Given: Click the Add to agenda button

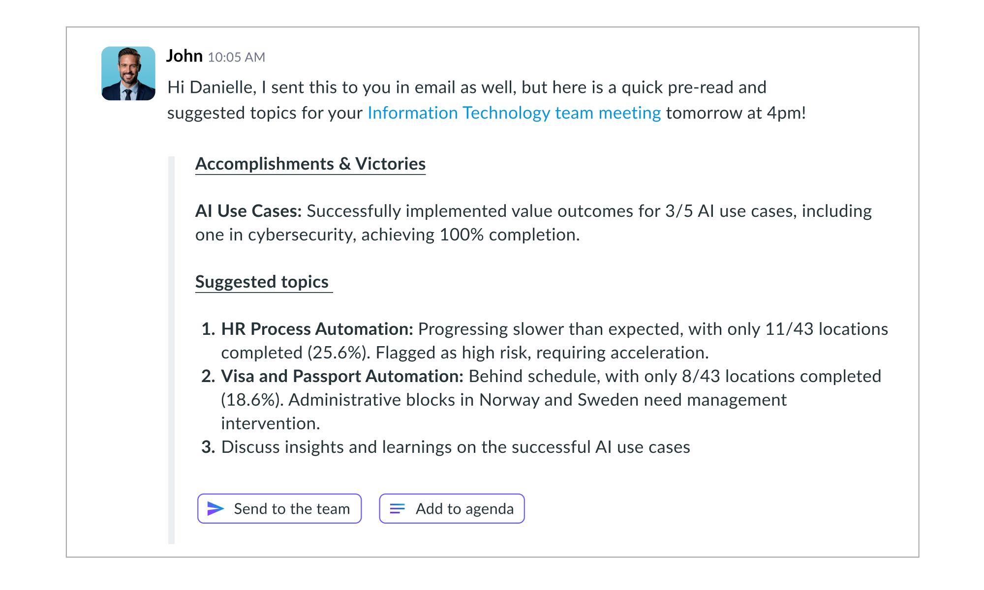Looking at the screenshot, I should tap(452, 508).
